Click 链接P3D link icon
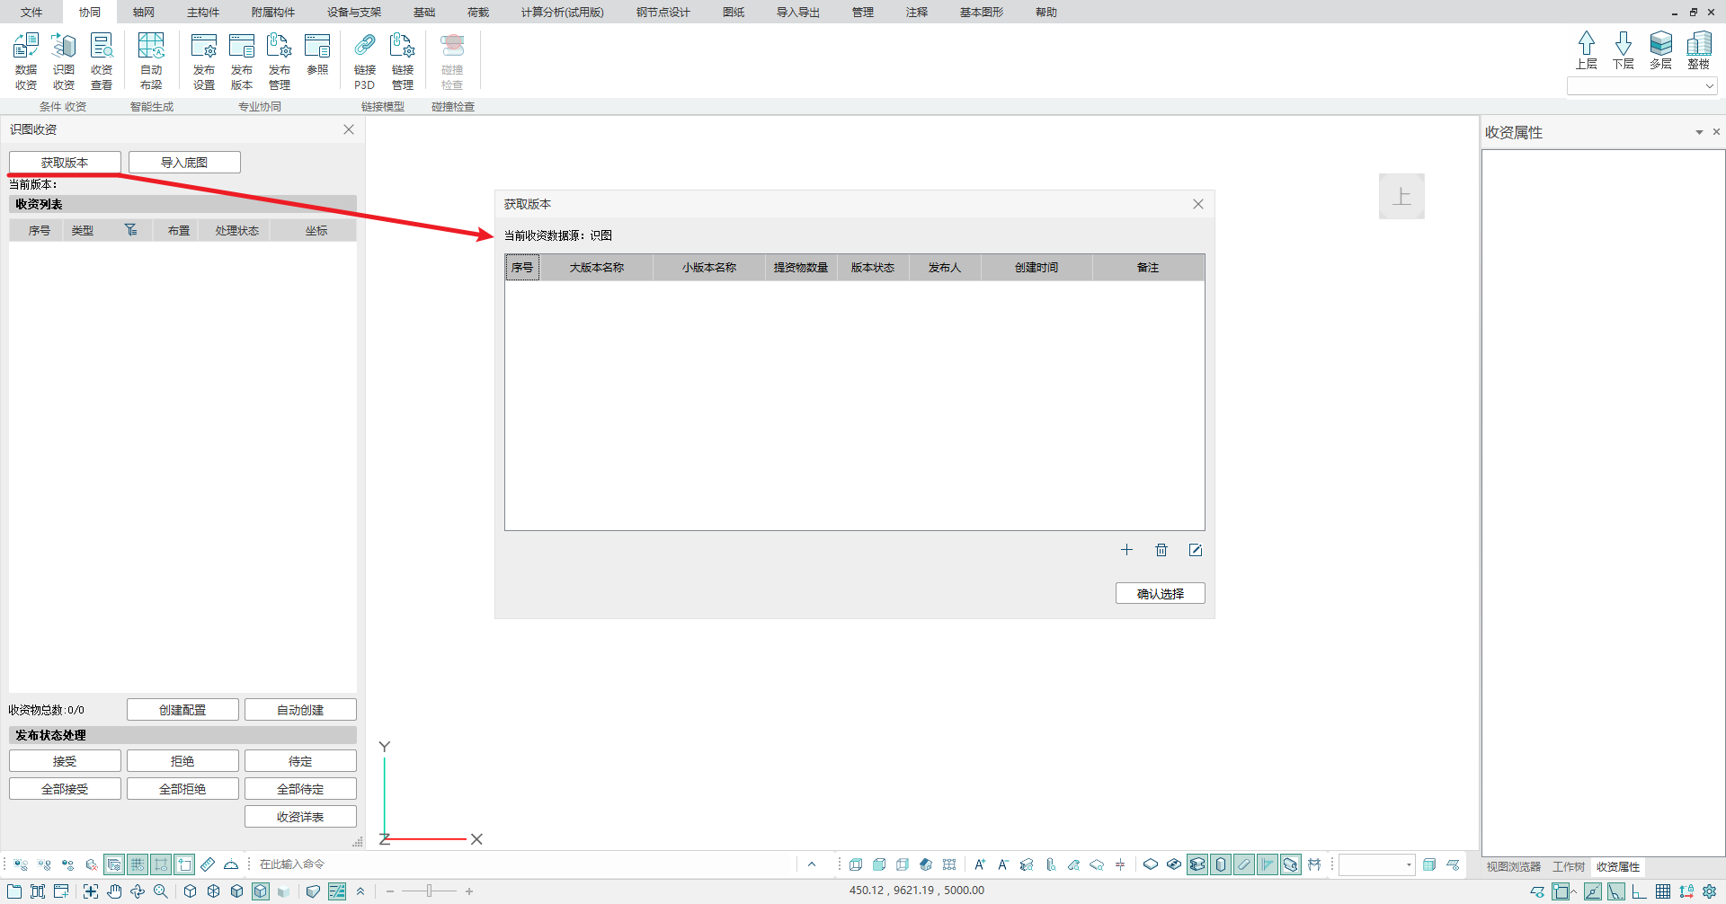Screen dimensions: 1726x904 (364, 61)
